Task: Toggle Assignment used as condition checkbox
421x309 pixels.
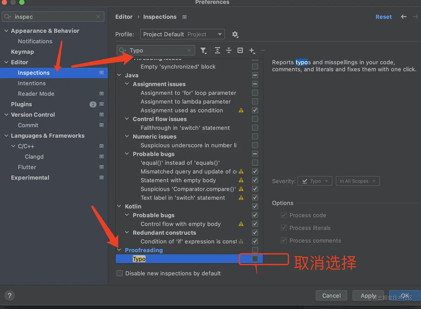Action: 255,110
